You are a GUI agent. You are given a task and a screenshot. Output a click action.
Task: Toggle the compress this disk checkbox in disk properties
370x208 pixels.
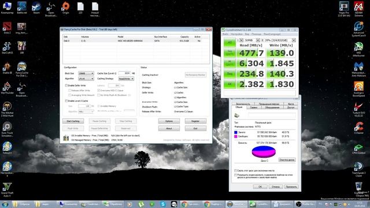tap(235, 170)
